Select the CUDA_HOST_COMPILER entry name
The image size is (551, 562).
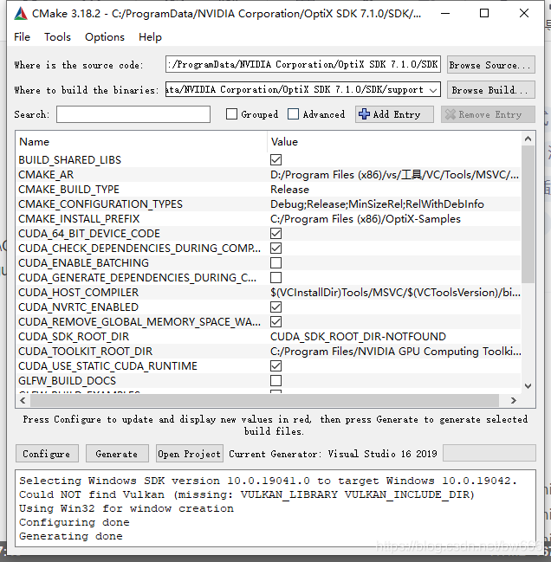point(78,292)
